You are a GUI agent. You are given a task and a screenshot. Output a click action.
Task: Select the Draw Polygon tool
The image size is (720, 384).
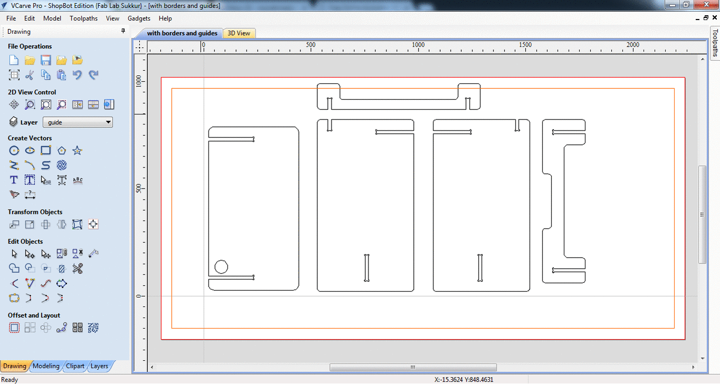[62, 151]
